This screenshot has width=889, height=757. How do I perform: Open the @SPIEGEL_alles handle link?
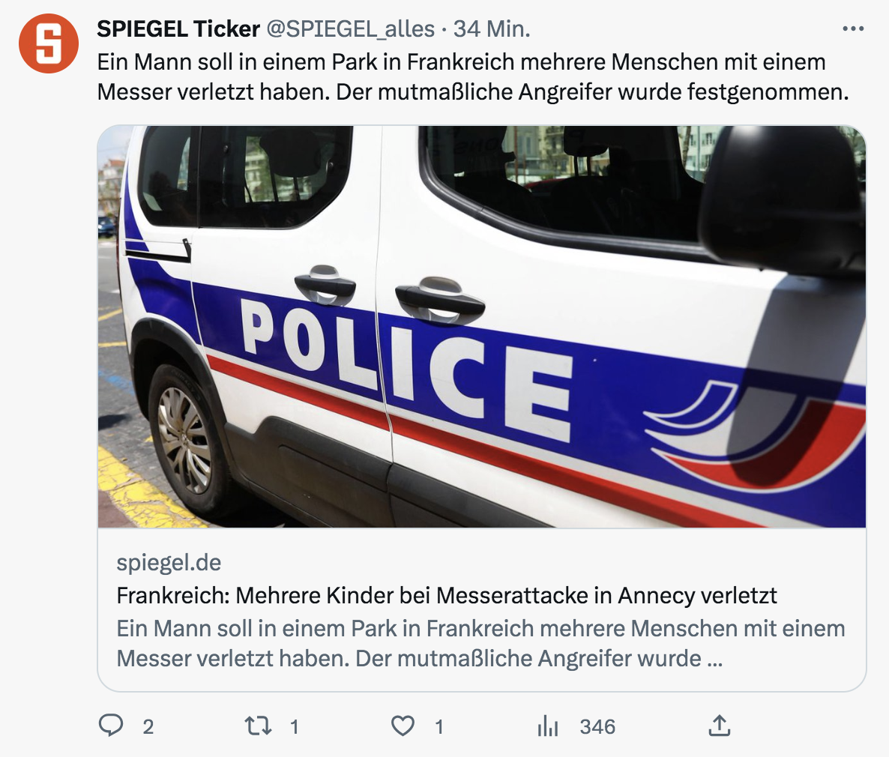pos(350,29)
